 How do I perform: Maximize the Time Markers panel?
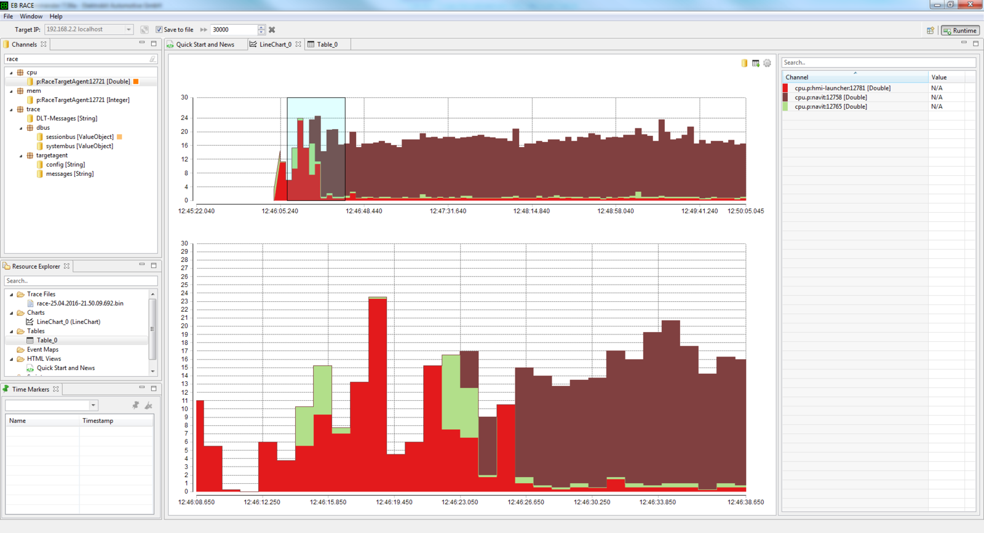point(154,389)
